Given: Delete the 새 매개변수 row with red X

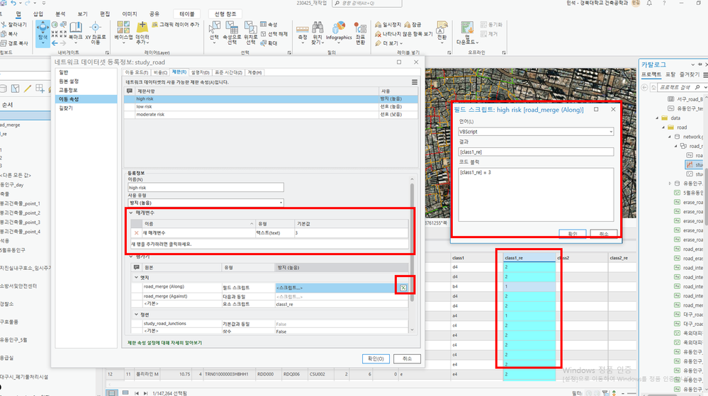Looking at the screenshot, I should click(136, 233).
